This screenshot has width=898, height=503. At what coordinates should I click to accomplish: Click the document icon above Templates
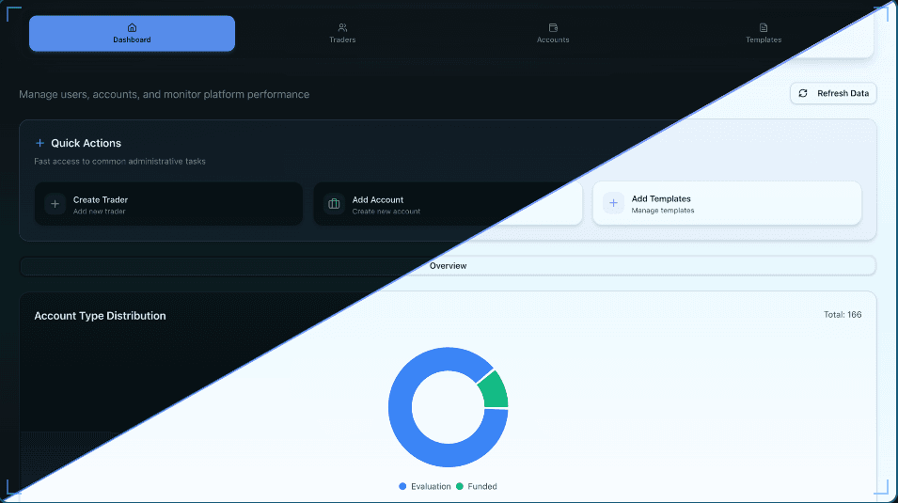coord(764,27)
